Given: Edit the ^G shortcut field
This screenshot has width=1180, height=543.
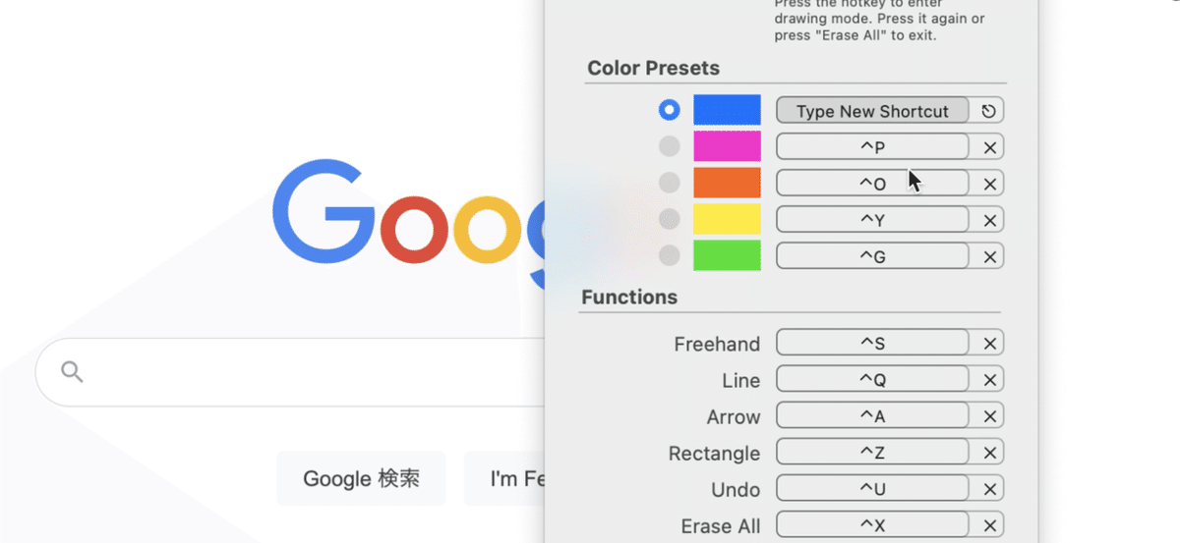Looking at the screenshot, I should [x=872, y=256].
